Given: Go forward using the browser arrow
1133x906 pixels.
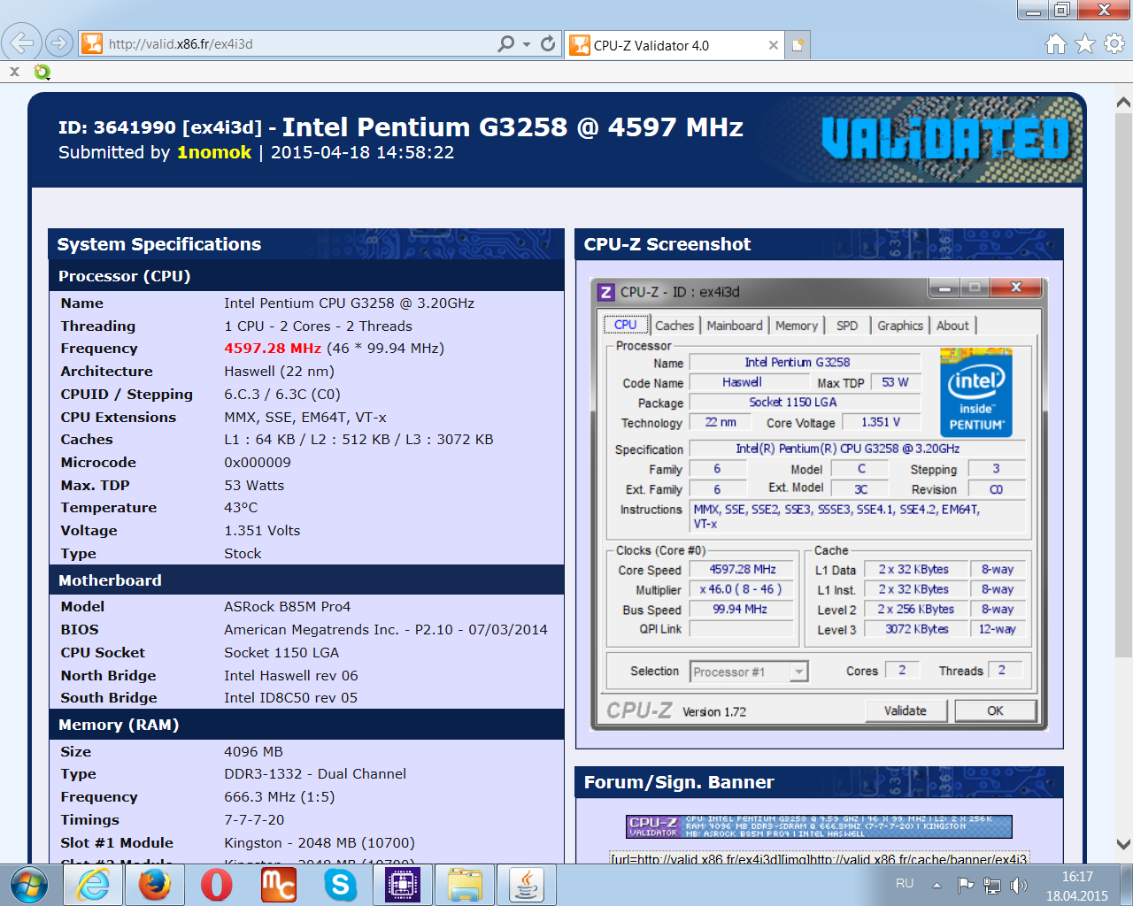Looking at the screenshot, I should pos(59,42).
